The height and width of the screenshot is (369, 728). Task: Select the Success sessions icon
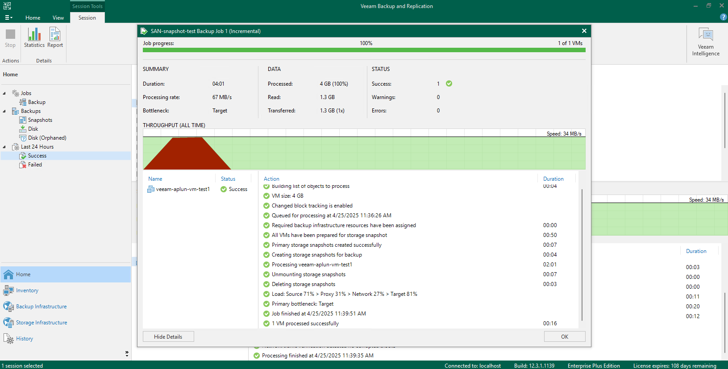point(23,156)
